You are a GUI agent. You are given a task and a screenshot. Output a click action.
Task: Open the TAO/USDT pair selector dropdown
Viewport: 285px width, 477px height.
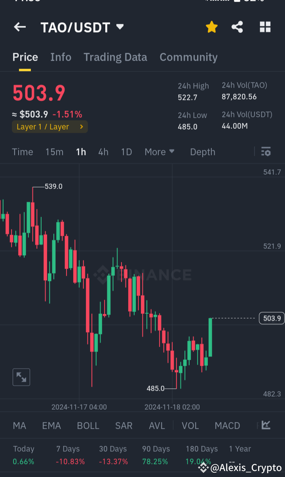(x=82, y=27)
